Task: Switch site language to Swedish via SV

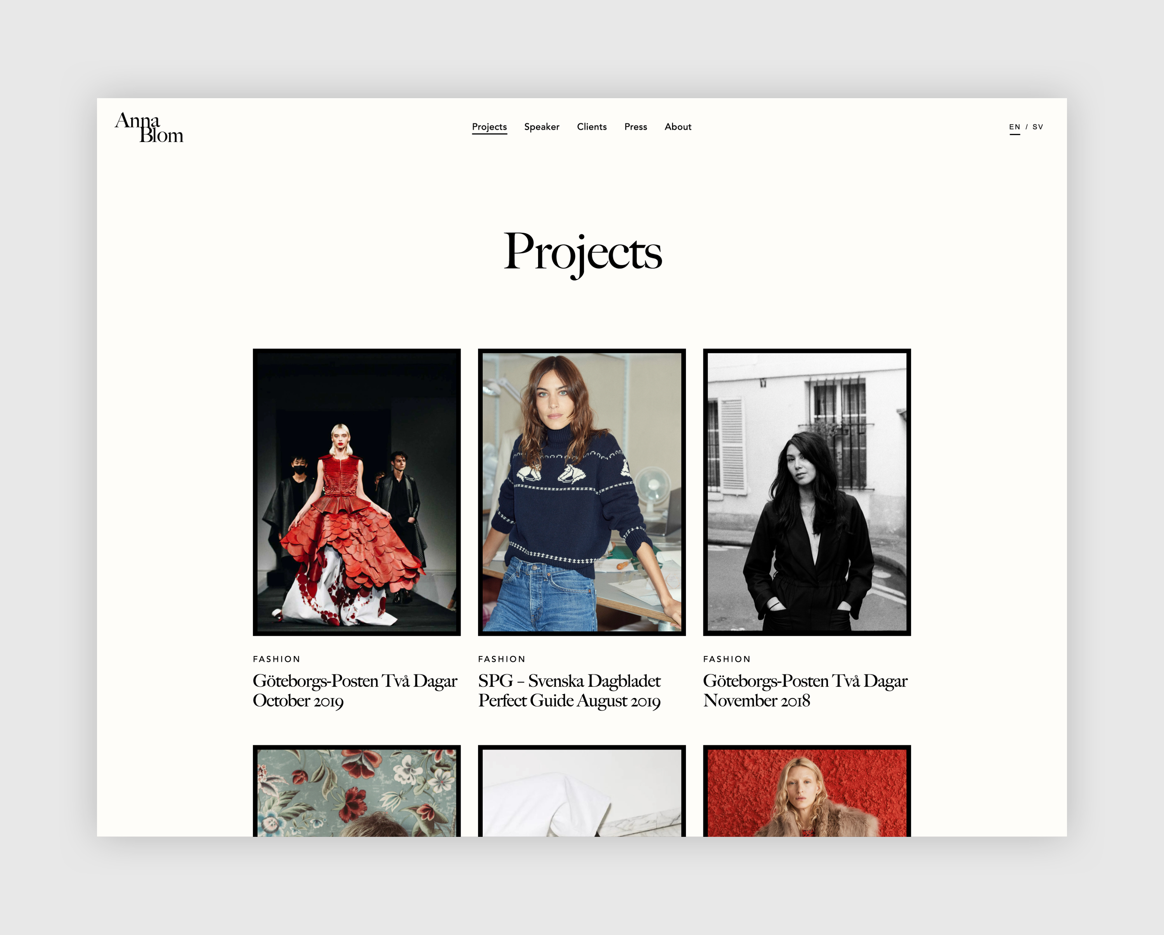Action: [1037, 127]
